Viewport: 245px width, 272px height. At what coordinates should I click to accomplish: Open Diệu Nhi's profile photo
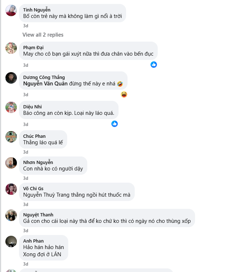(x=11, y=107)
